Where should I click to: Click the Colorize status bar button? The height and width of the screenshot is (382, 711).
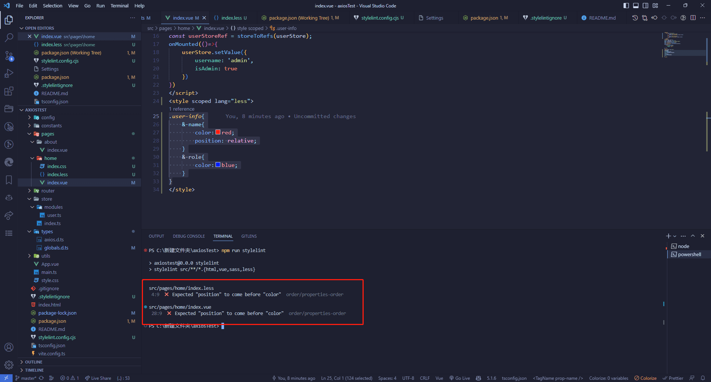pos(645,378)
